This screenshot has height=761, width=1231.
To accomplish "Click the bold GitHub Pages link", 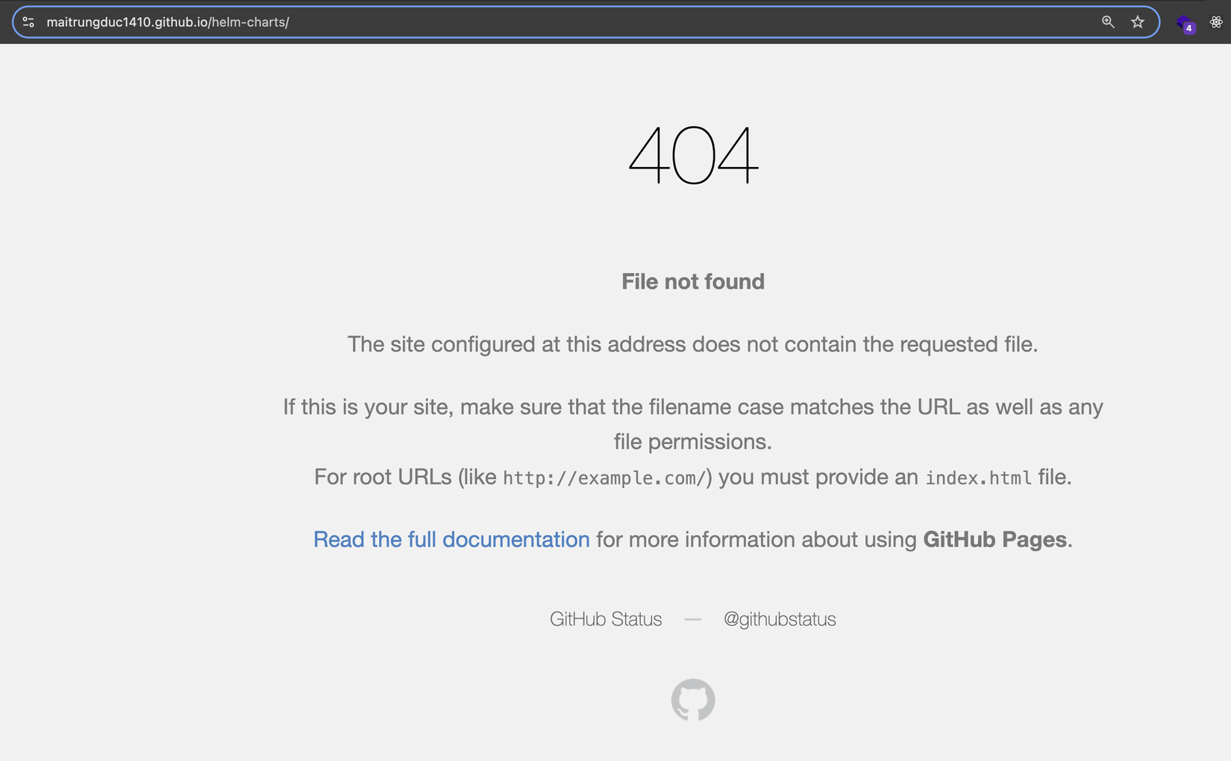I will coord(994,539).
